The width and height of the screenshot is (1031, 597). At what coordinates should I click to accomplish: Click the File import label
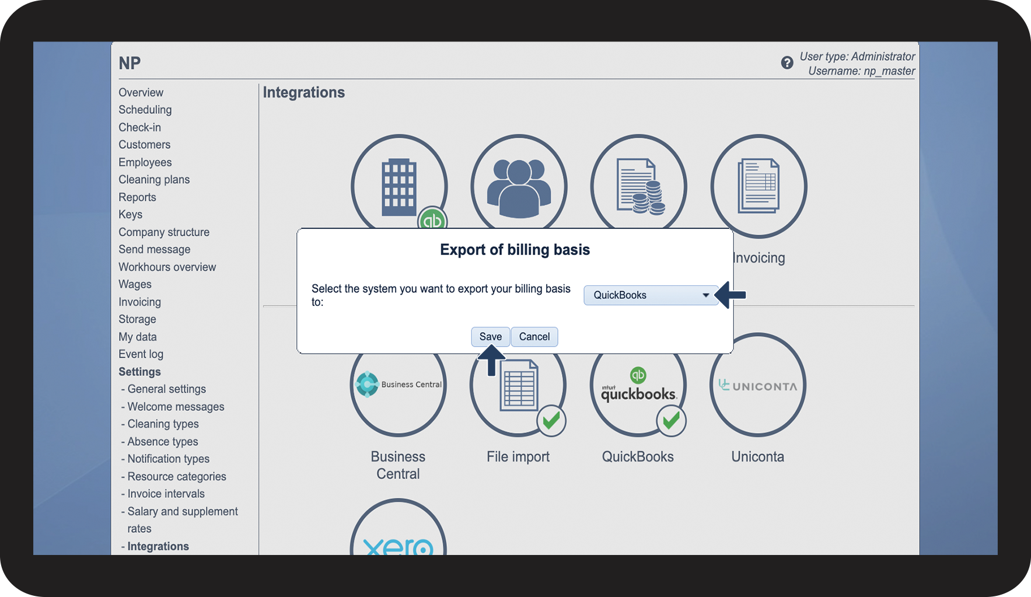(x=518, y=456)
